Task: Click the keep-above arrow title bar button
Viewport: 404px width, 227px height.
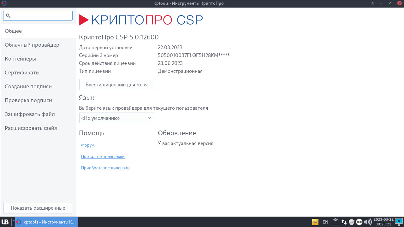Action: pos(373,3)
